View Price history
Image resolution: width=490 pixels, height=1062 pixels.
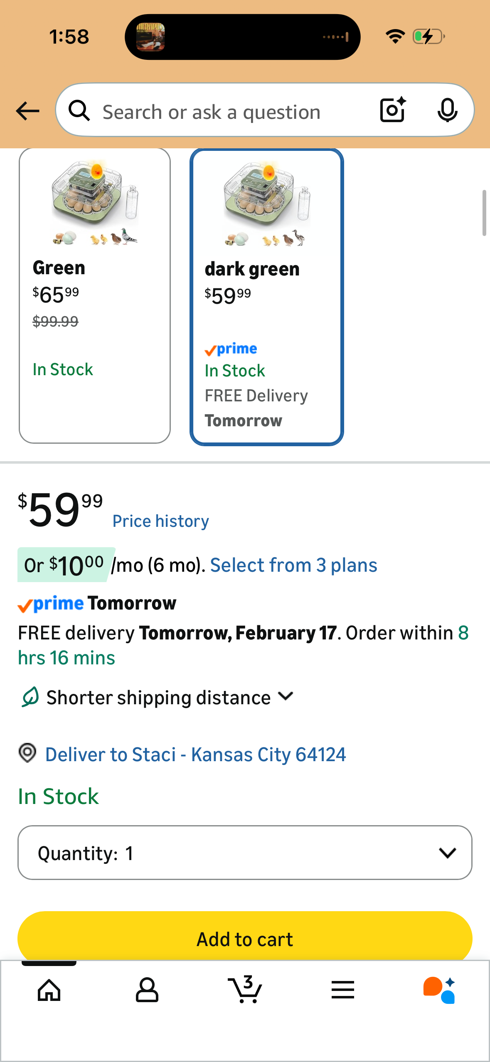tap(160, 521)
